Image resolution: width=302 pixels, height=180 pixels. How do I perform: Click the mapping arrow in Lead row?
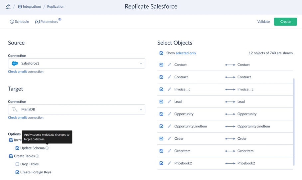(230, 102)
